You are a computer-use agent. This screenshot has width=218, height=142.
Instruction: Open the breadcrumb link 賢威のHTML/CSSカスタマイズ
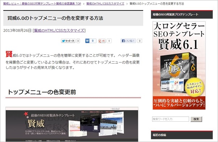point(105,4)
